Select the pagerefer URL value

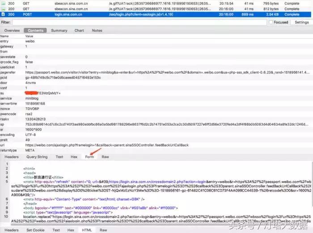tap(167, 72)
